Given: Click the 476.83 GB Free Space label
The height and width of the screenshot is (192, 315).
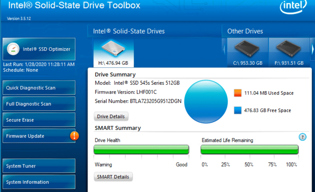Looking at the screenshot, I should pos(268,110).
